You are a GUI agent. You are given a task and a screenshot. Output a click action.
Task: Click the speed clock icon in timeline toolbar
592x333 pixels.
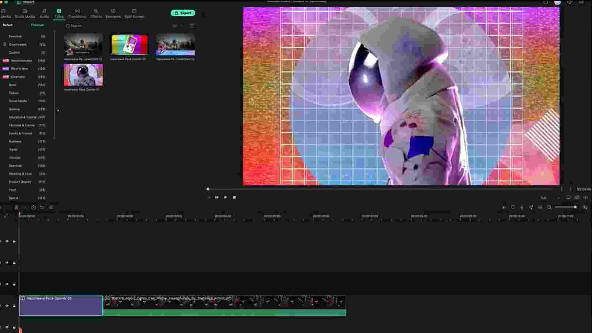click(x=33, y=207)
